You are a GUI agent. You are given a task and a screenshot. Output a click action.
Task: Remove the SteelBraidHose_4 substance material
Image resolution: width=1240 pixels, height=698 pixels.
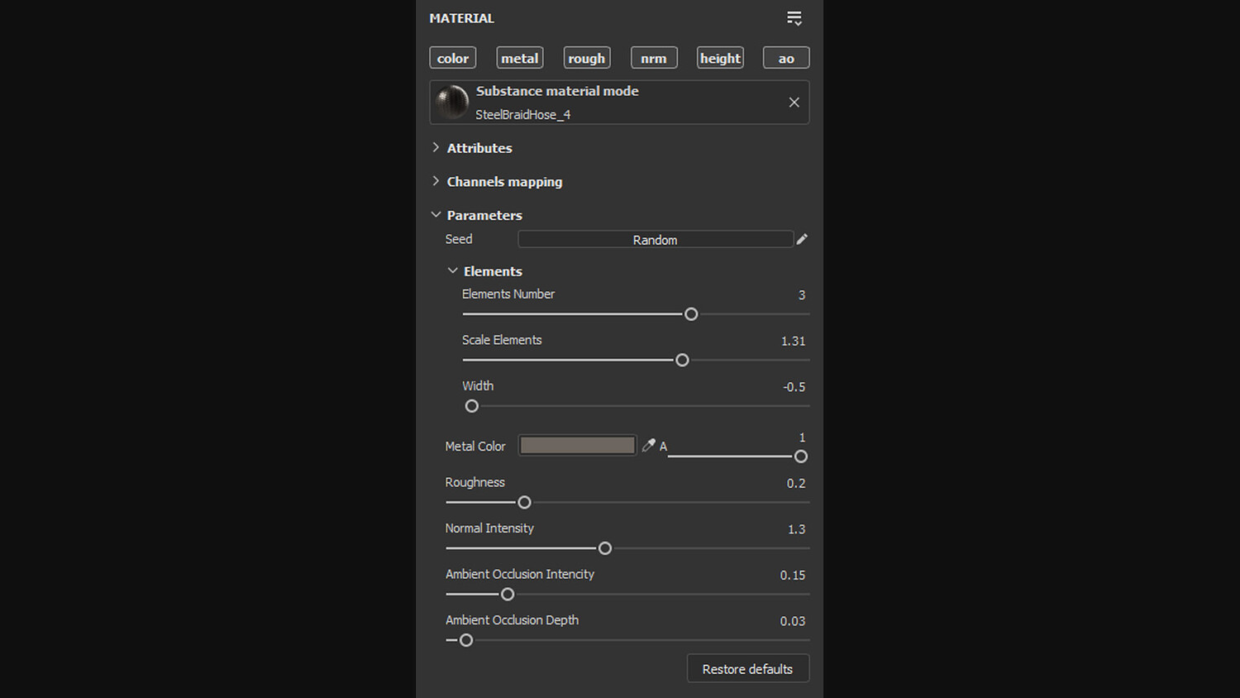click(794, 103)
